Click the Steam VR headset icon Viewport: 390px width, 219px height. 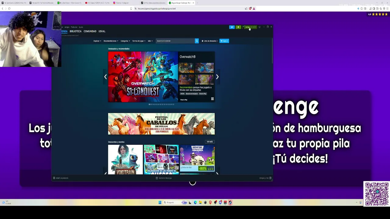[260, 27]
